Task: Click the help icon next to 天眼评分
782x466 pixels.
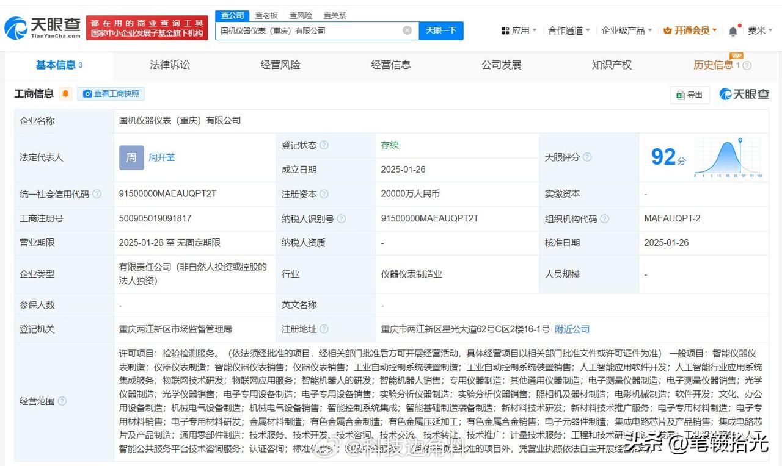Action: point(587,157)
